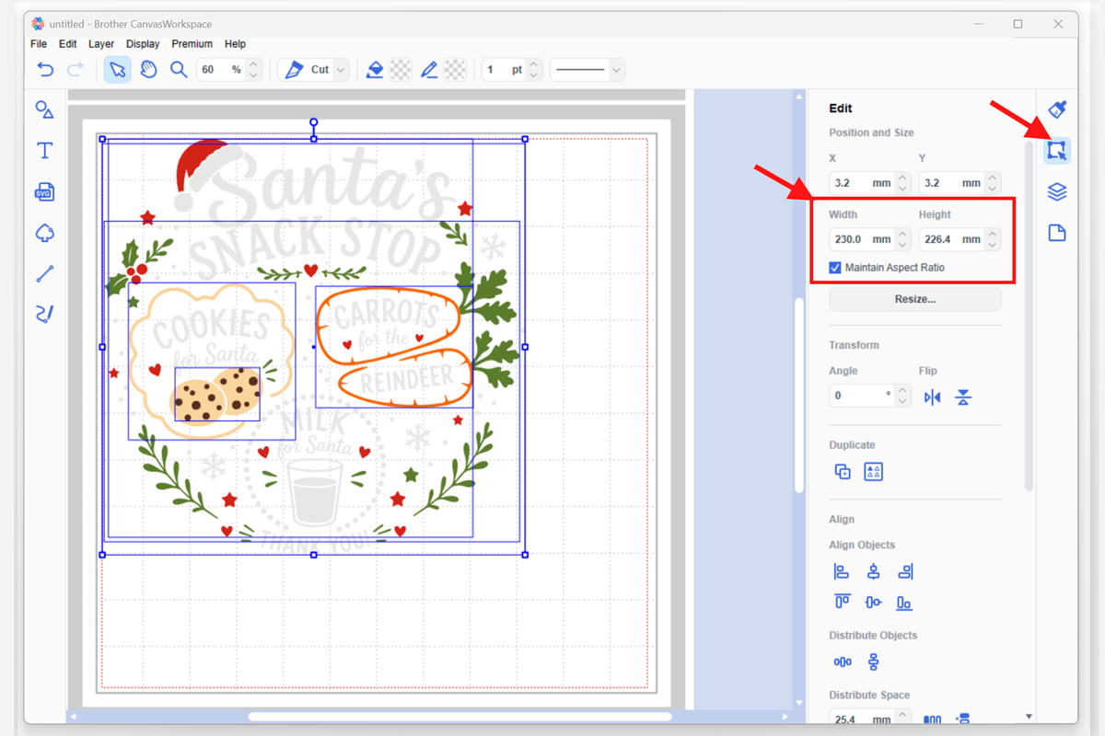Decrease the Y position stepper
This screenshot has height=736, width=1105.
click(992, 189)
